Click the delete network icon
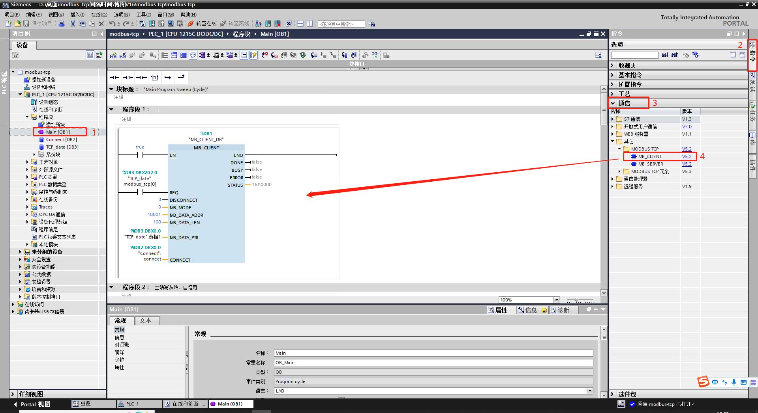This screenshot has height=413, width=758. click(x=123, y=55)
